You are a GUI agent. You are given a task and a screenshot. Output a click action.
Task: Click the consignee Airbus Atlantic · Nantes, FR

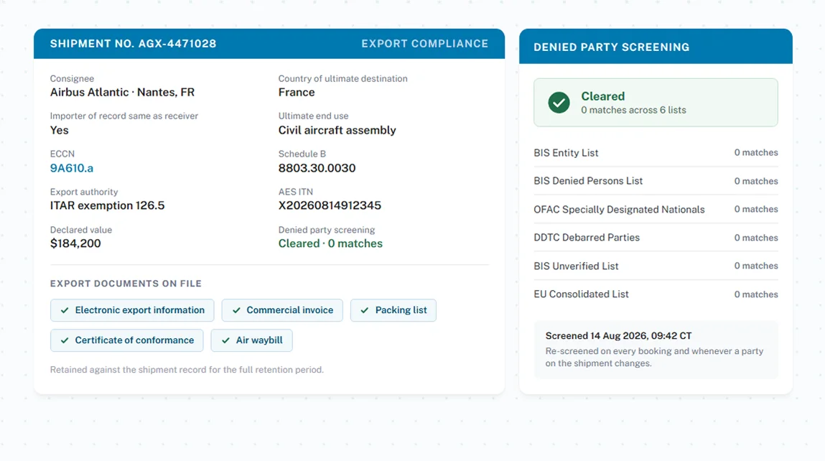tap(122, 92)
